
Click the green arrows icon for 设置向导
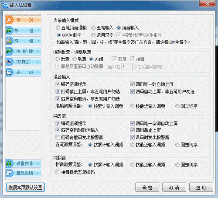tap(9, 163)
